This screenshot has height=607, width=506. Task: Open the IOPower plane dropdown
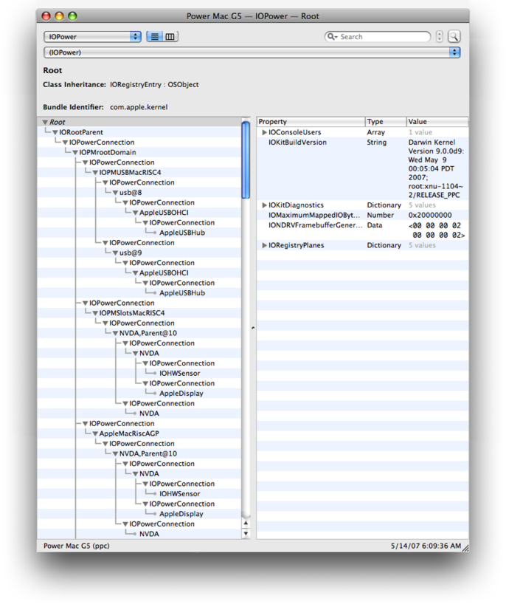92,36
